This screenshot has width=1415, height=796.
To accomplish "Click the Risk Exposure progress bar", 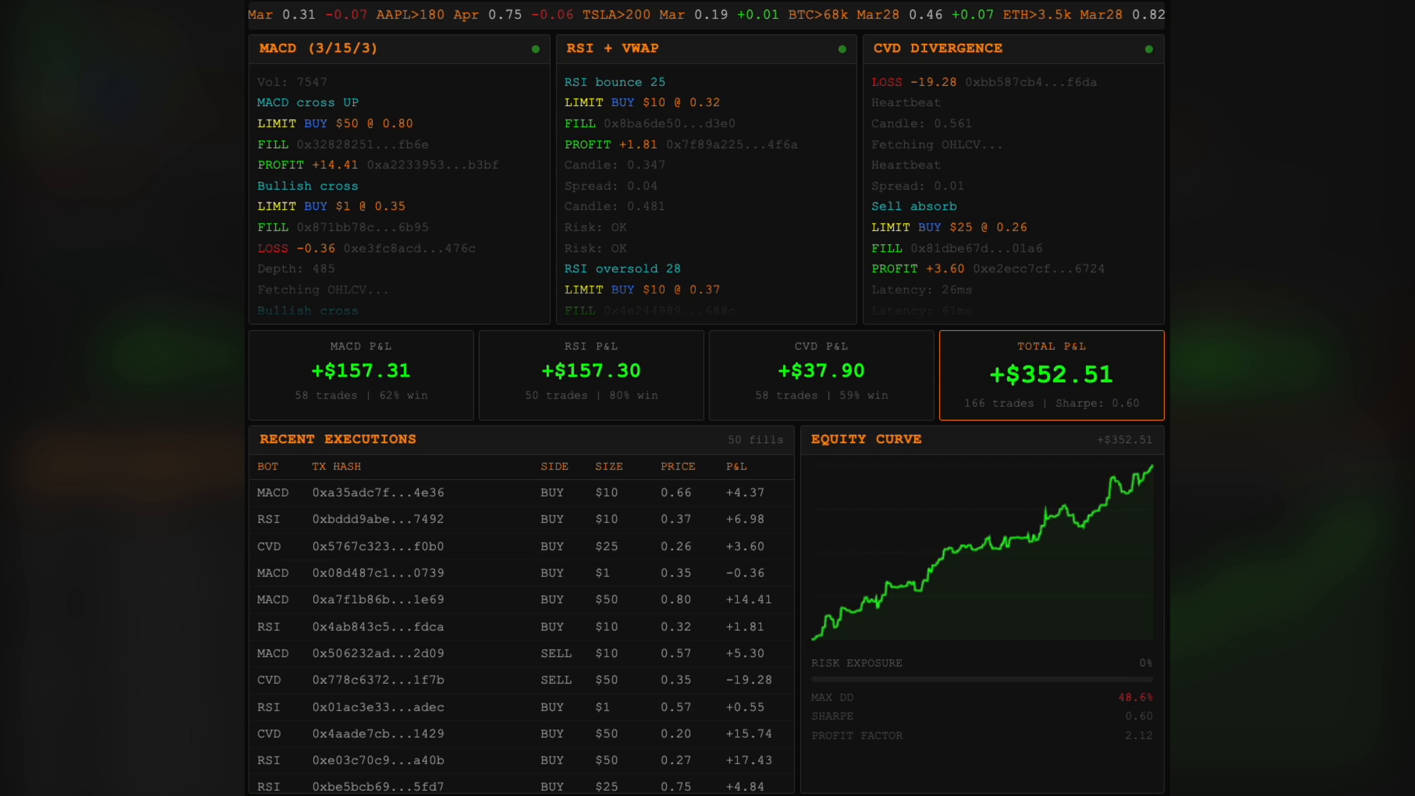I will [982, 680].
